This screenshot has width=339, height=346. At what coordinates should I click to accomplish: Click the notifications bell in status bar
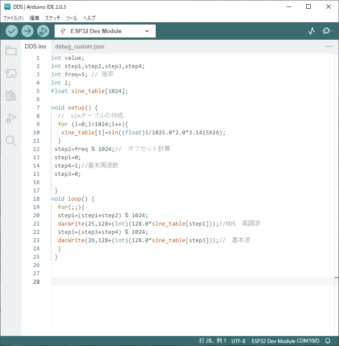coord(328,341)
